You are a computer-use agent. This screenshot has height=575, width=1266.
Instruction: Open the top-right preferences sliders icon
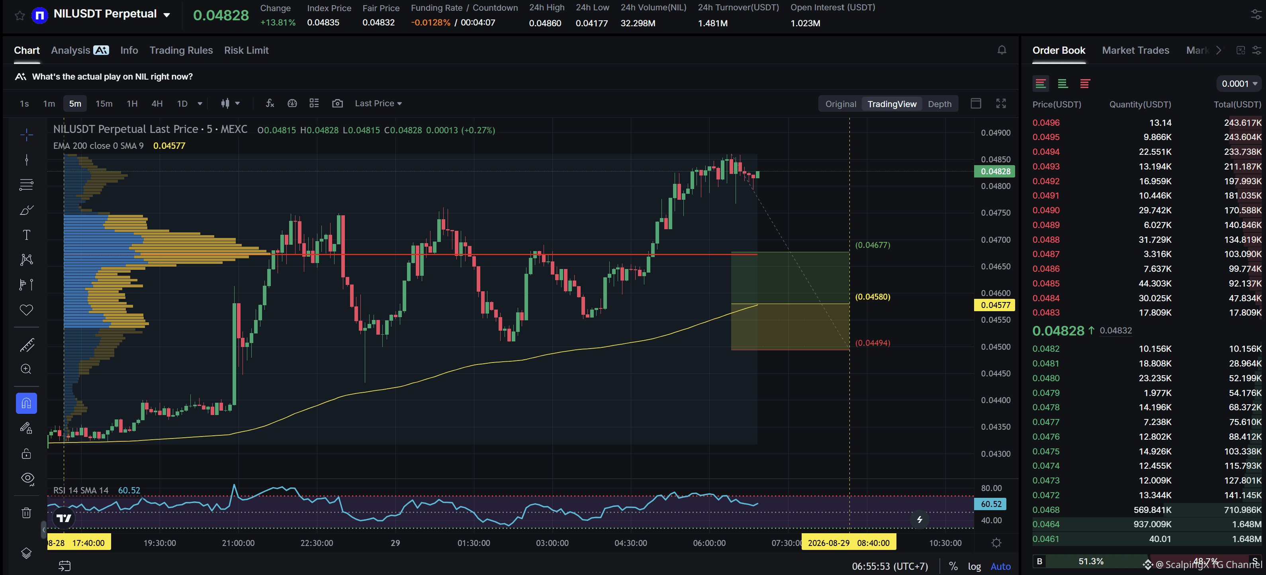(x=1256, y=15)
